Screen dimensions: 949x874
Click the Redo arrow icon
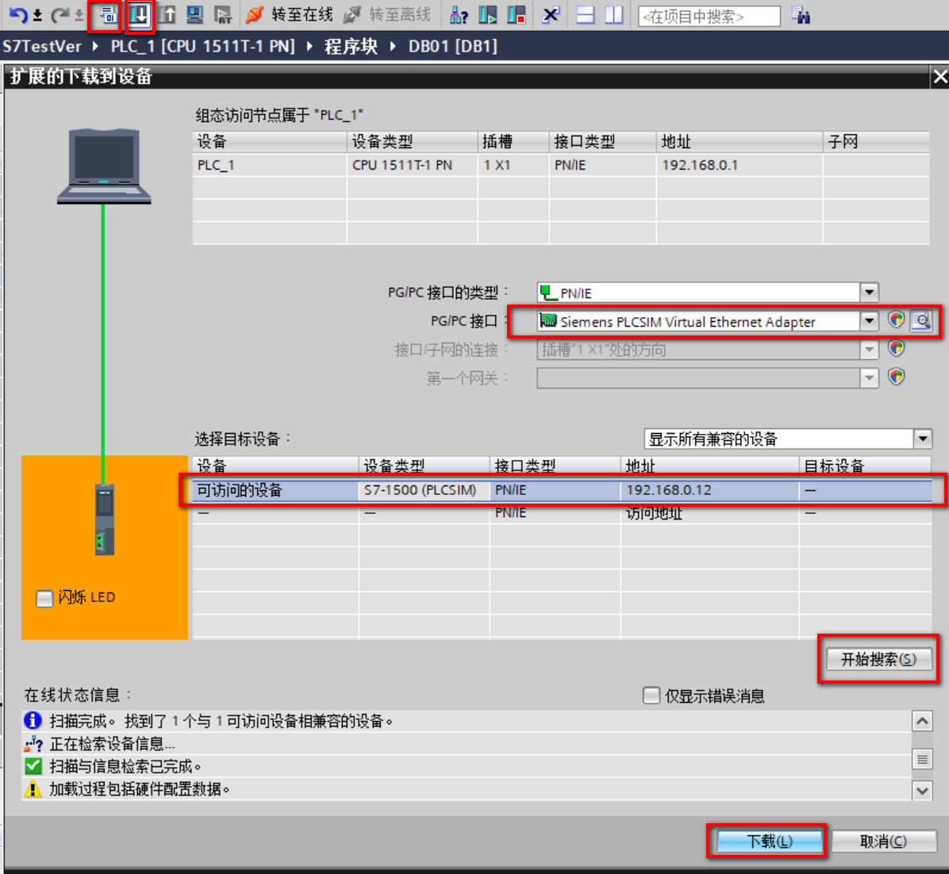click(x=60, y=15)
